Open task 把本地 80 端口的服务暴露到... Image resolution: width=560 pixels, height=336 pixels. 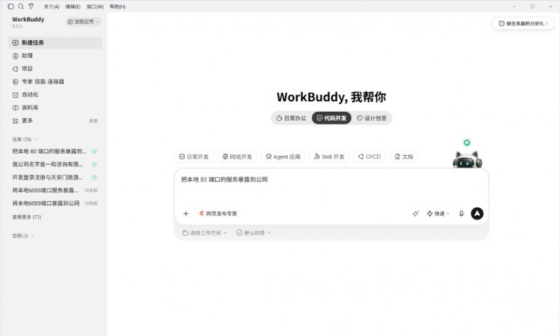pyautogui.click(x=49, y=152)
